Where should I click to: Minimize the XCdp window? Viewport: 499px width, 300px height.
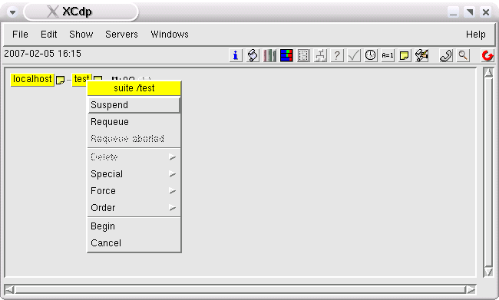(x=453, y=12)
